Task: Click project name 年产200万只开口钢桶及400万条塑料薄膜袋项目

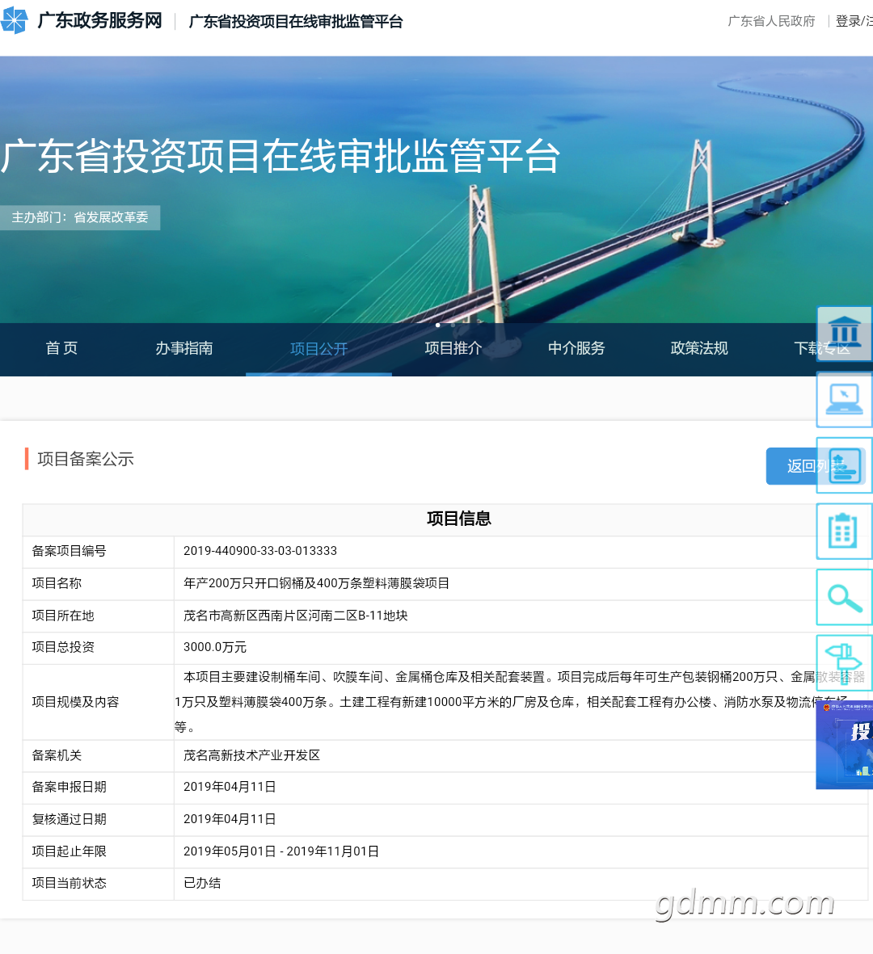Action: pyautogui.click(x=317, y=583)
